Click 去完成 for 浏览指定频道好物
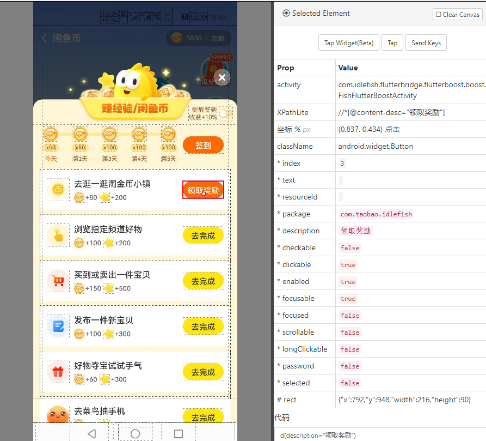 tap(203, 236)
